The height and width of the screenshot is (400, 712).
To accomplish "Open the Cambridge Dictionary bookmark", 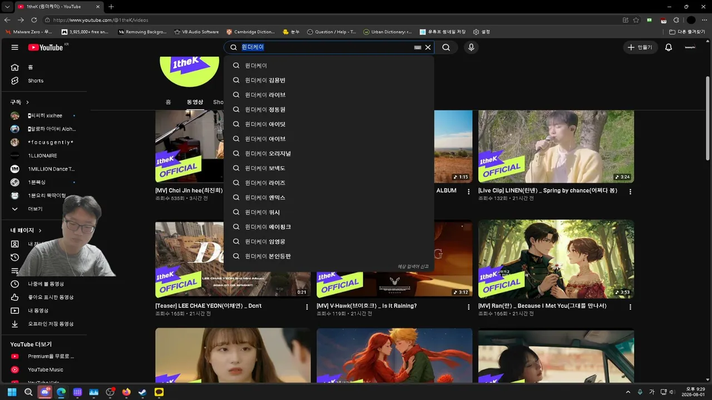I will (251, 32).
